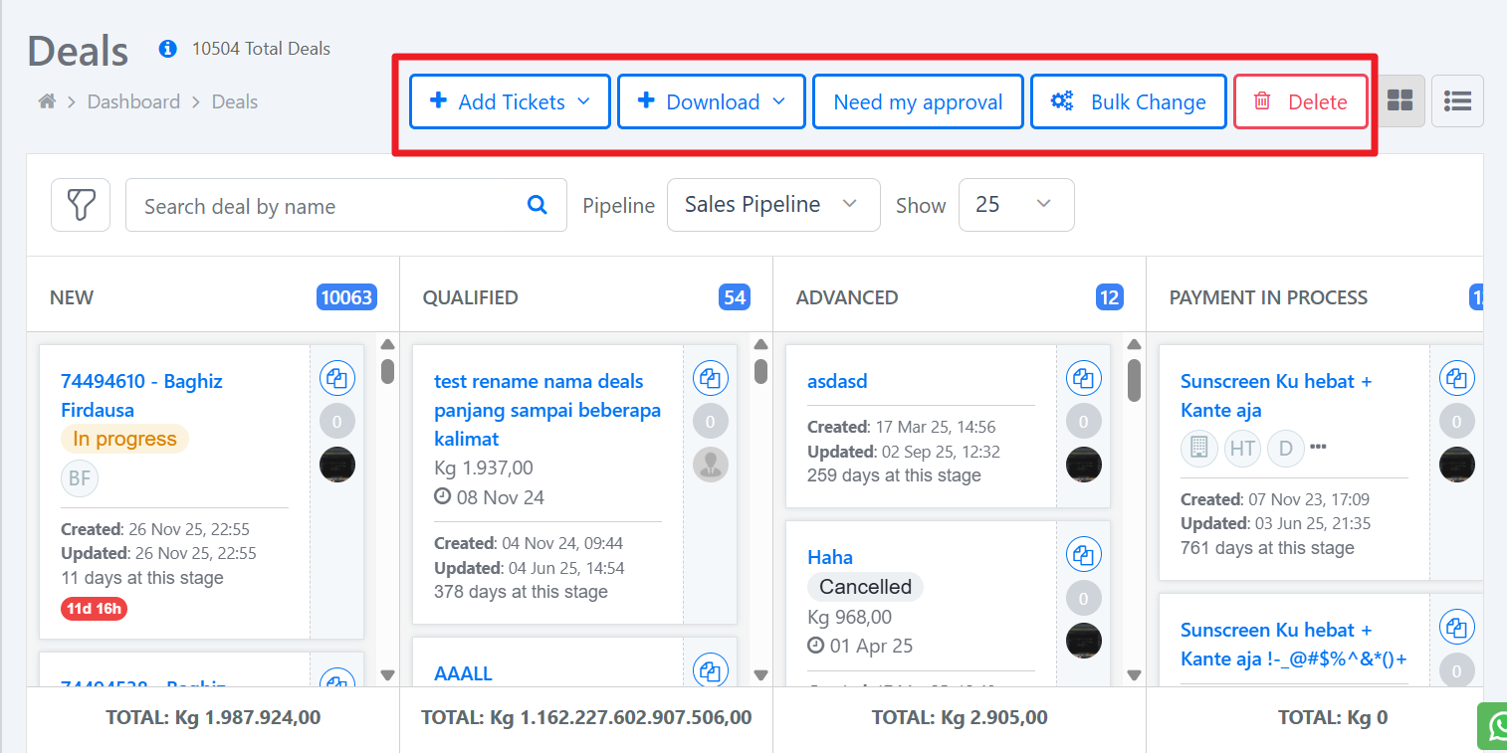Click the company building icon on Sunscreen card

pyautogui.click(x=1199, y=449)
